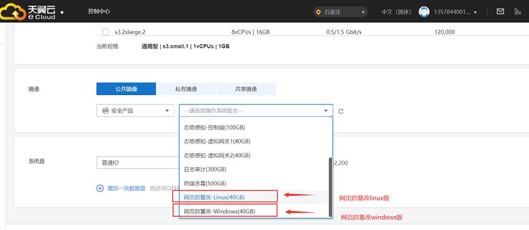Open 控制中心 in the top bar
Viewport: 529px width, 230px height.
click(x=99, y=11)
